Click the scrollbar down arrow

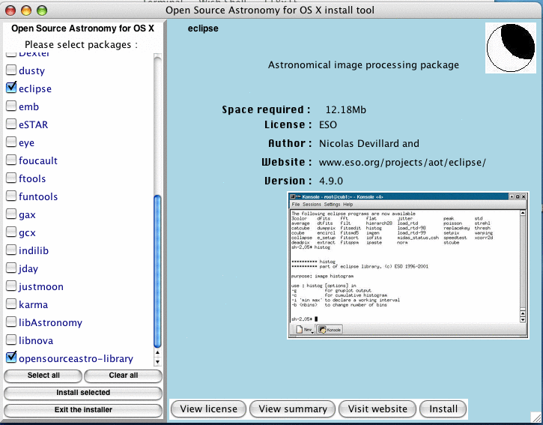pos(157,362)
